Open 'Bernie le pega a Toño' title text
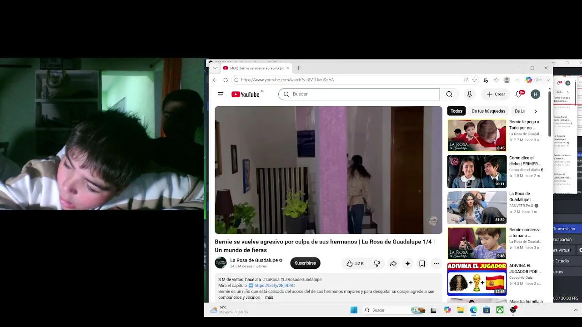This screenshot has height=327, width=582. click(524, 125)
